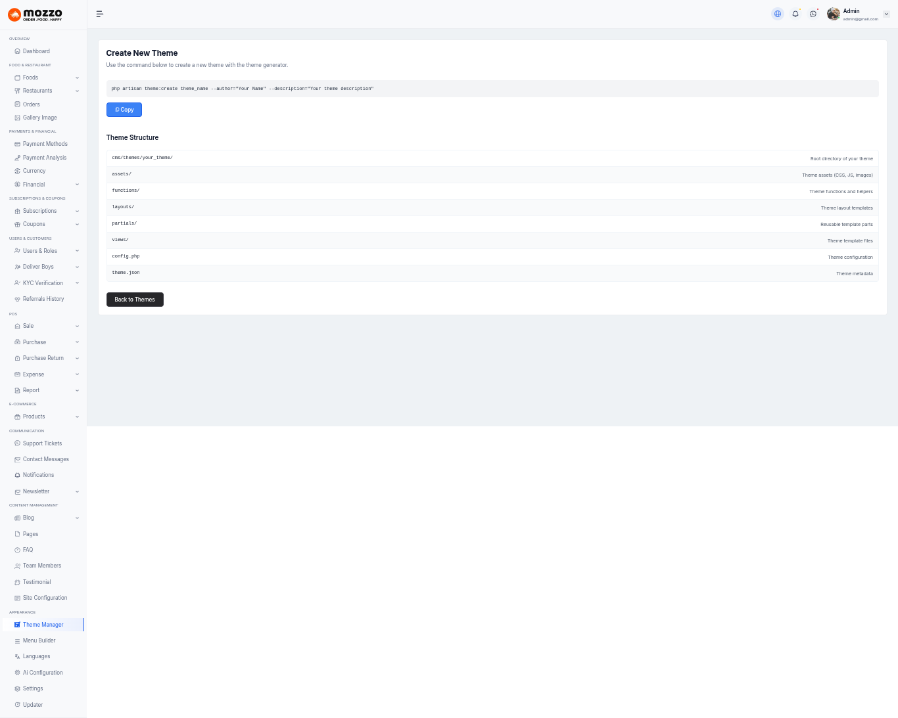Open the Admin account dropdown arrow

click(886, 14)
